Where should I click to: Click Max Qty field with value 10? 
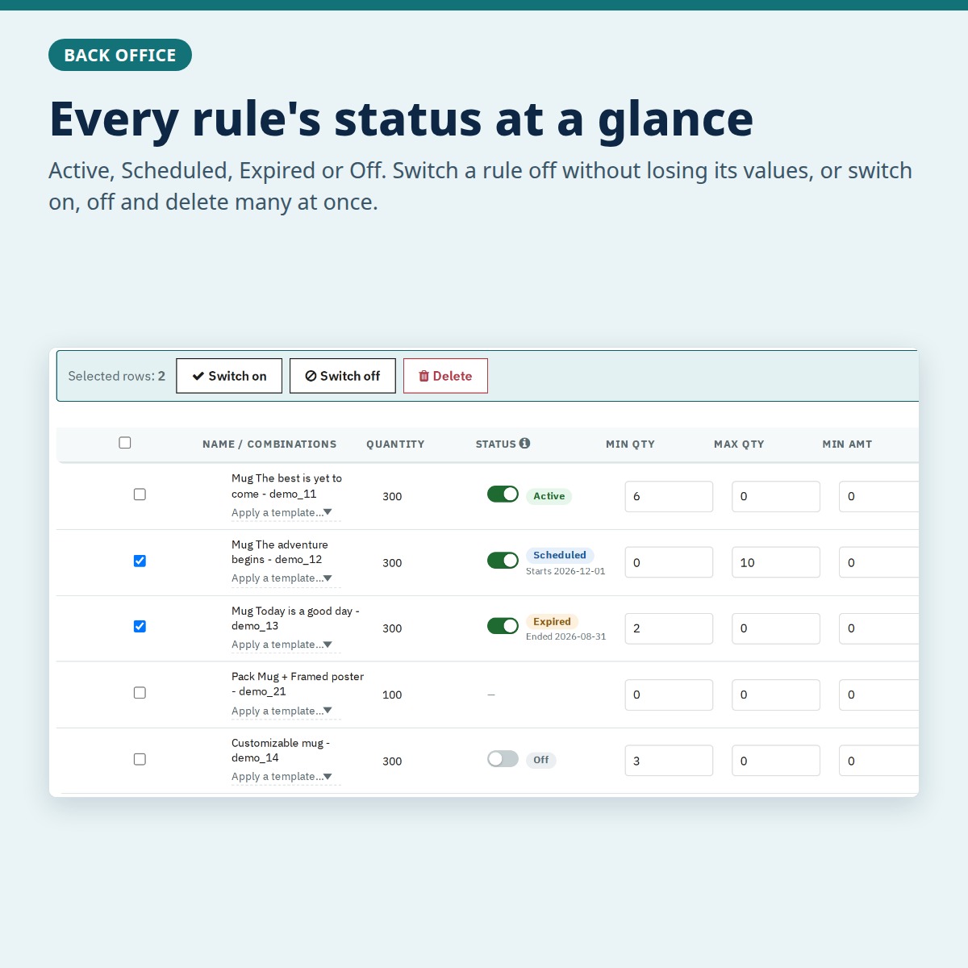pyautogui.click(x=776, y=562)
